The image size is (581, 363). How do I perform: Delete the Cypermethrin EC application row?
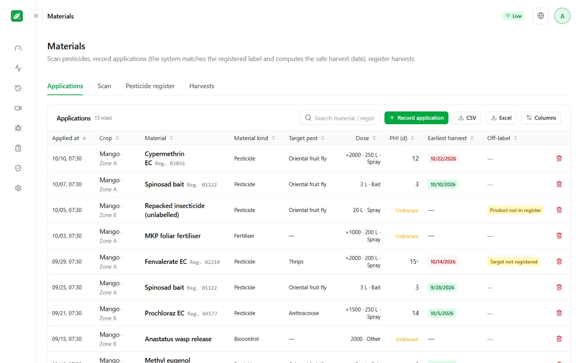pyautogui.click(x=559, y=158)
